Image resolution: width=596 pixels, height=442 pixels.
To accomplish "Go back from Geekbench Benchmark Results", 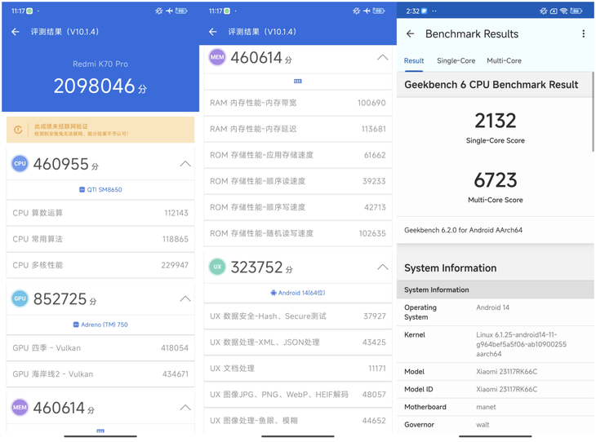I will tap(410, 33).
